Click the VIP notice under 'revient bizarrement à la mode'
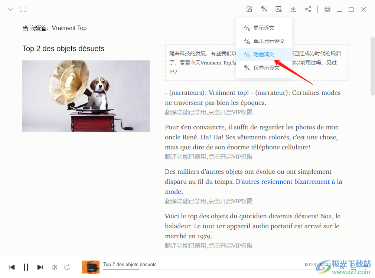This screenshot has height=278, width=375. (209, 201)
